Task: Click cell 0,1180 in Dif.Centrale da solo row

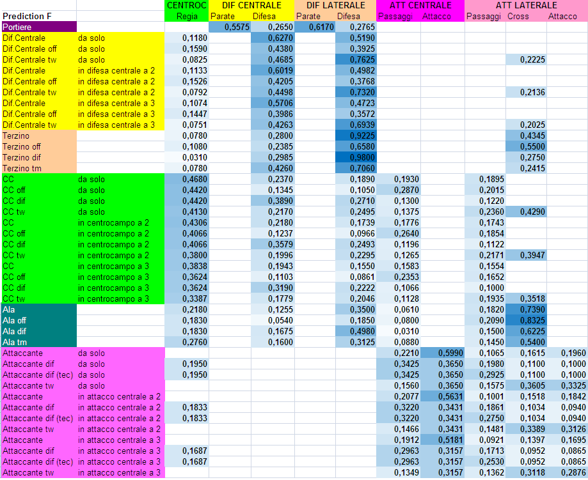Action: (187, 38)
